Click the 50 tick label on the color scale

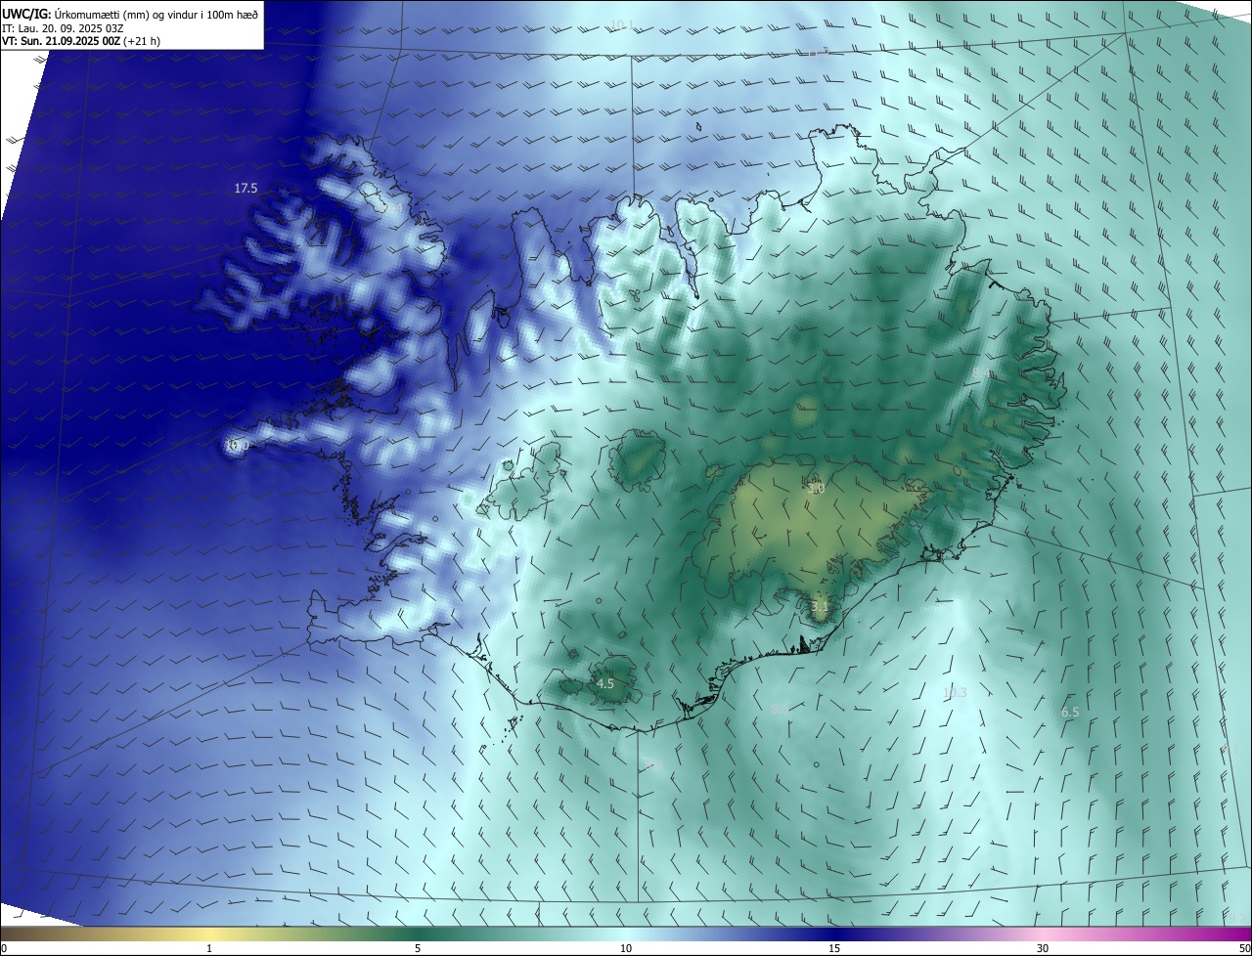(x=1244, y=948)
